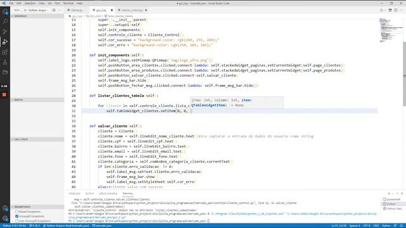Image resolution: width=406 pixels, height=228 pixels.
Task: Switch to cliente.py editor tab
Action: click(x=77, y=10)
